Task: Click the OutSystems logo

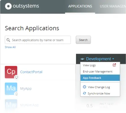Action: pos(22,6)
